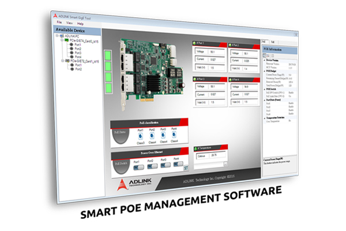This screenshot has width=346, height=231.
Task: Click the Port 1 green status LED
Action: (195, 43)
